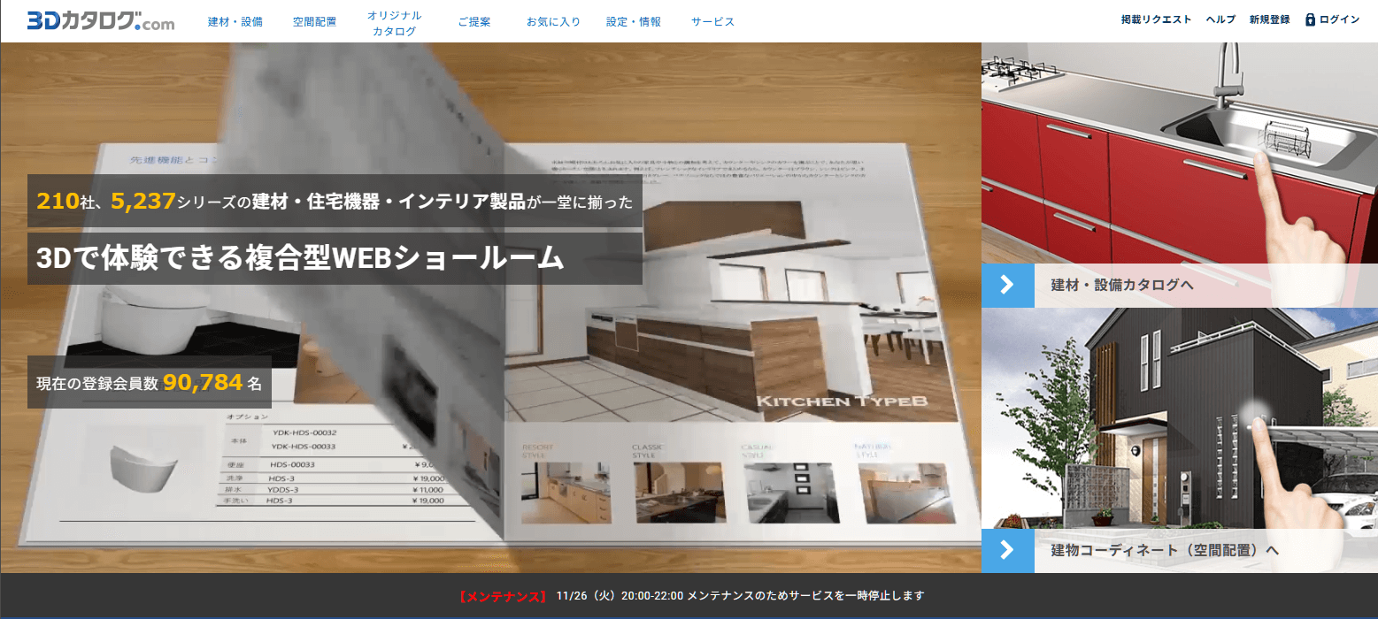
Task: Click the 3Dカタログ.com logo
Action: (101, 21)
